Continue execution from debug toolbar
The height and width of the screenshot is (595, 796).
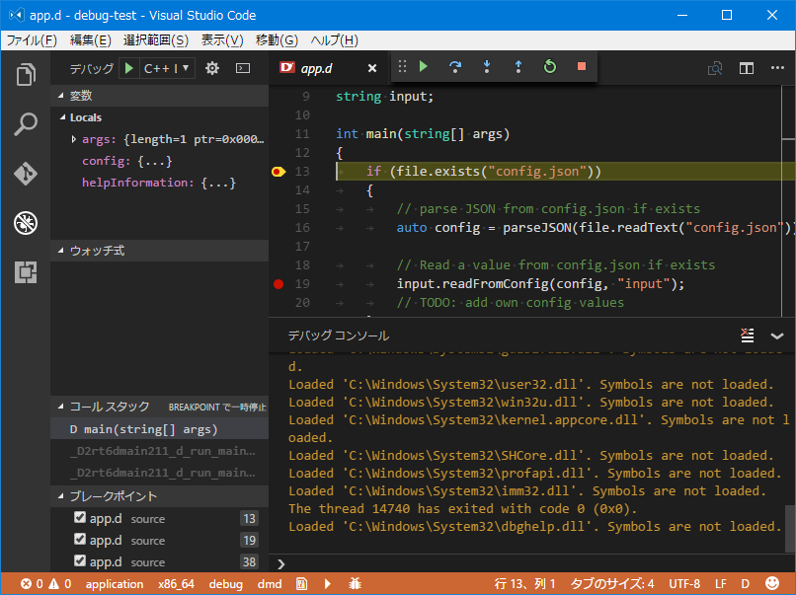point(424,66)
